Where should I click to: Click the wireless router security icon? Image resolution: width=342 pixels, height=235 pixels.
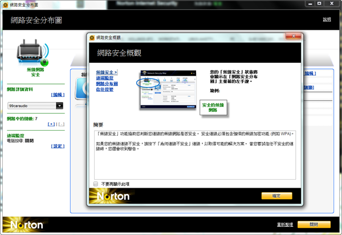pos(32,52)
